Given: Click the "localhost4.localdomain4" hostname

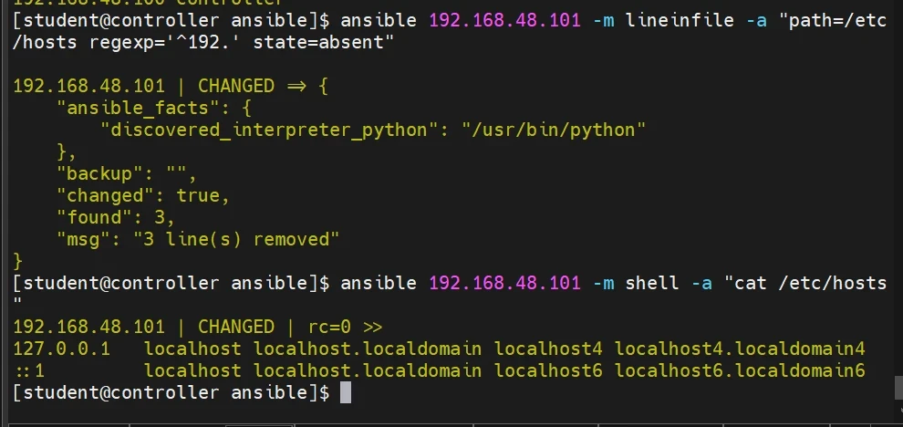Looking at the screenshot, I should pos(740,349).
